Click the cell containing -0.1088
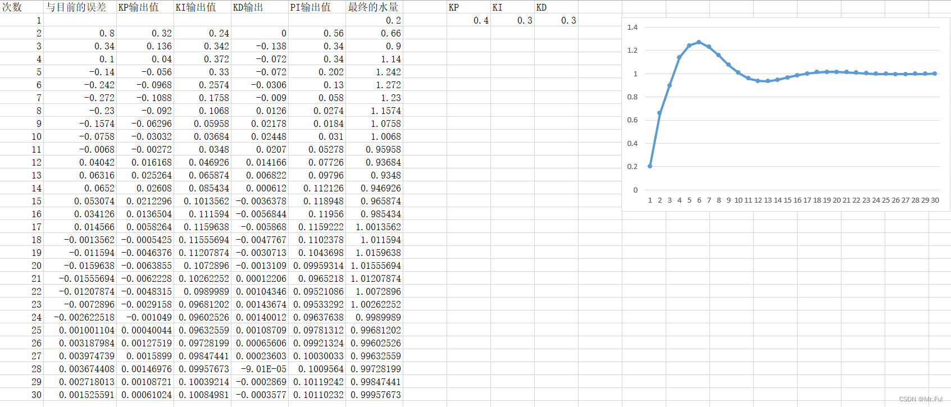The width and height of the screenshot is (951, 407). tap(145, 98)
